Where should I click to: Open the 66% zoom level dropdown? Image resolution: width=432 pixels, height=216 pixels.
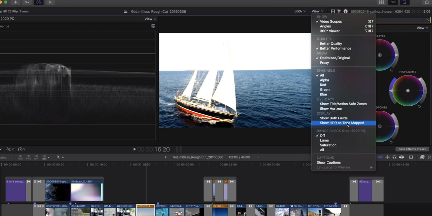299,11
